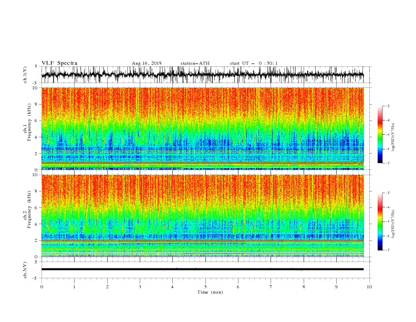Screen dimensions: 416x322
Task: Click the ch.1 spectrogram color bar
Action: [x=380, y=135]
